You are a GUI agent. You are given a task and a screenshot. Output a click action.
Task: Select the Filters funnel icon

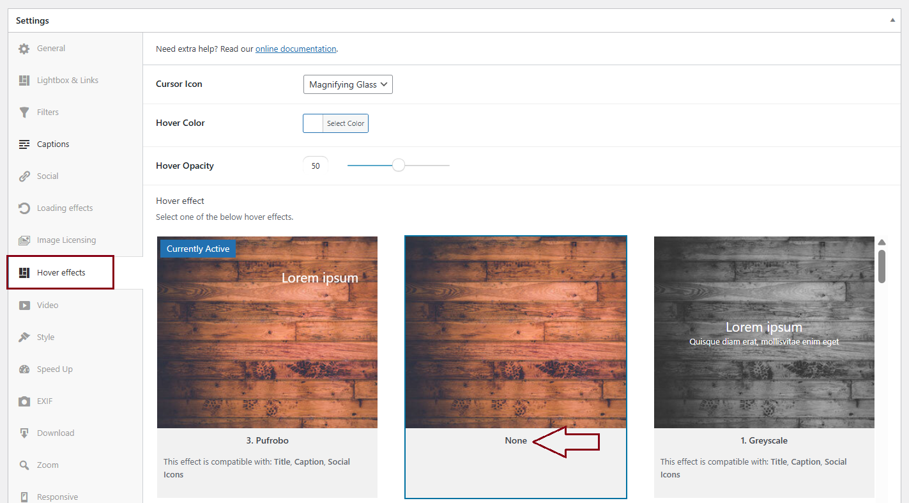pyautogui.click(x=24, y=112)
